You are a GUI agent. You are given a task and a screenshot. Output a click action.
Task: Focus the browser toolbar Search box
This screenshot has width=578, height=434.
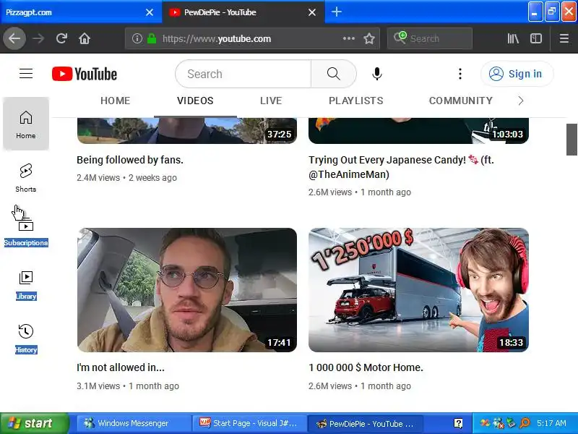coord(430,38)
